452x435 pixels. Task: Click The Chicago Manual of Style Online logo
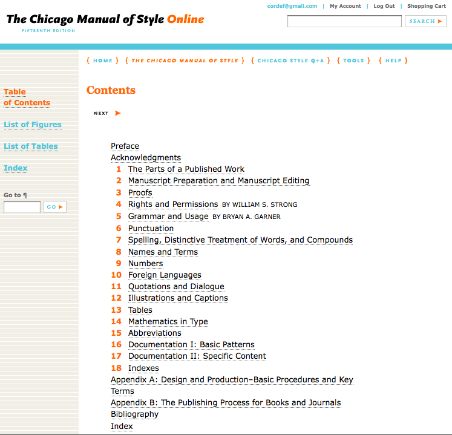[x=105, y=19]
